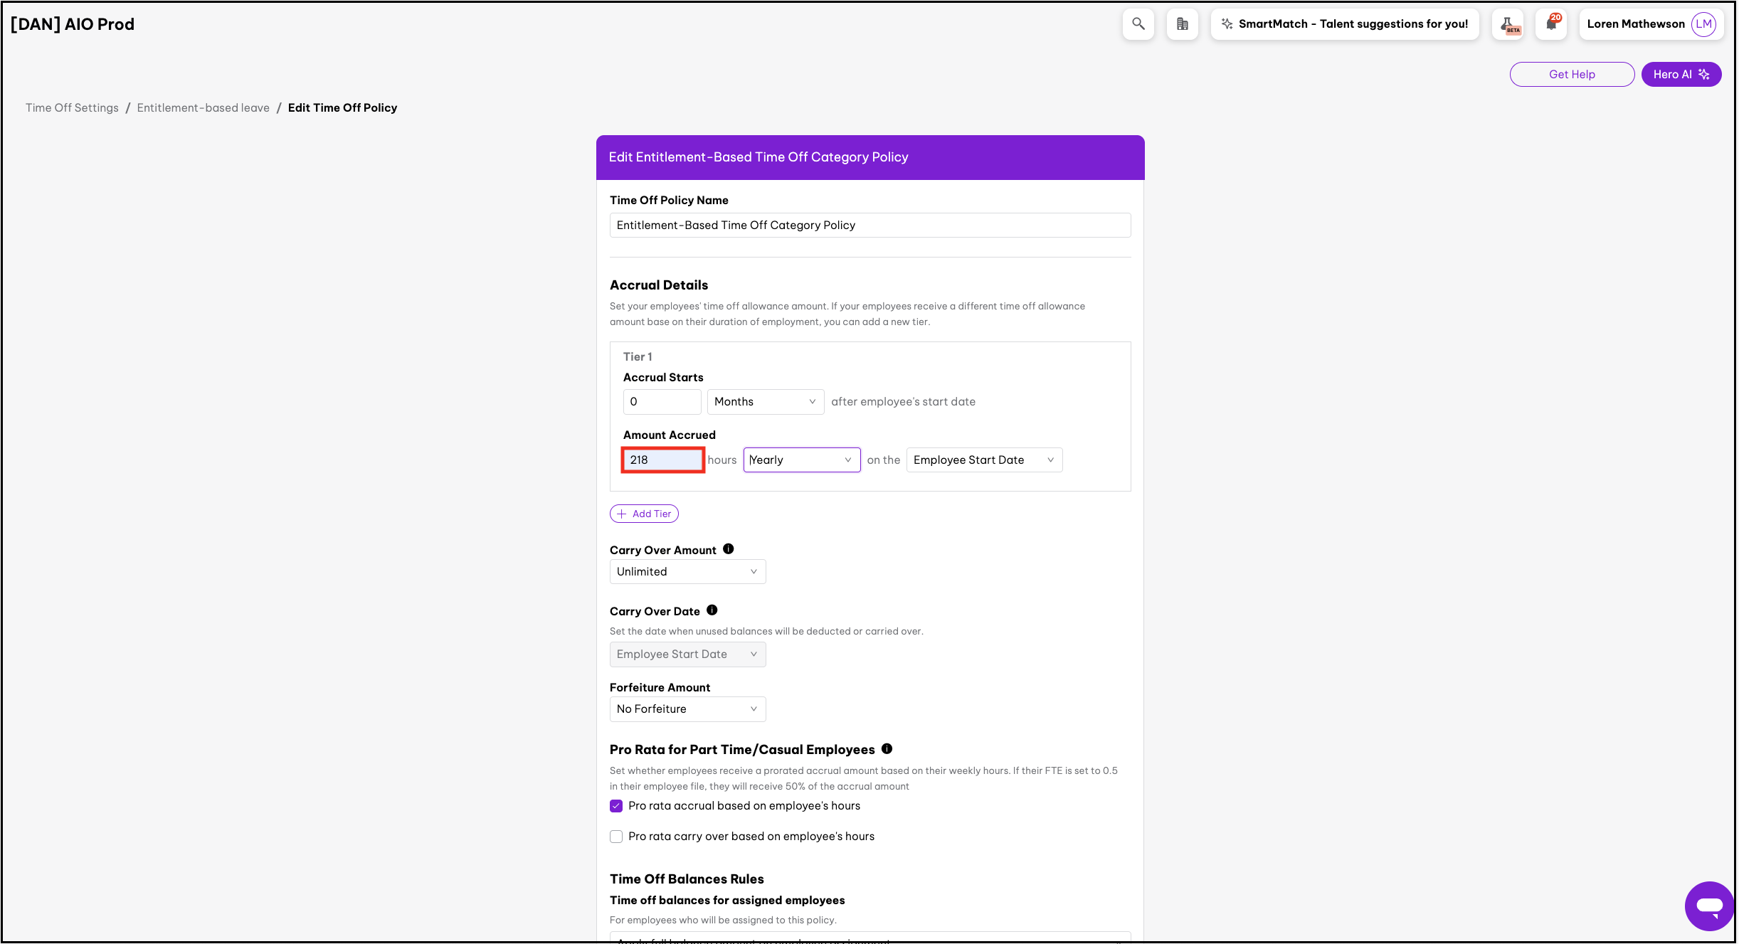Navigate to Entitlement-based leave breadcrumb
This screenshot has height=944, width=1739.
203,108
